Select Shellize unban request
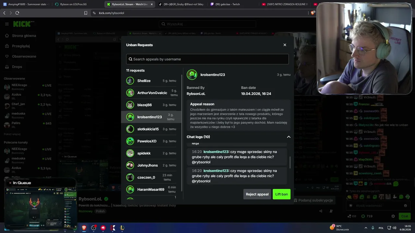 pos(151,81)
